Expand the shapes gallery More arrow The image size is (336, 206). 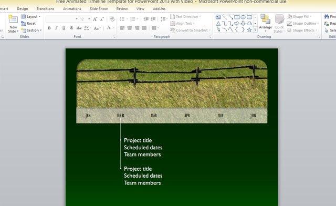[x=255, y=30]
